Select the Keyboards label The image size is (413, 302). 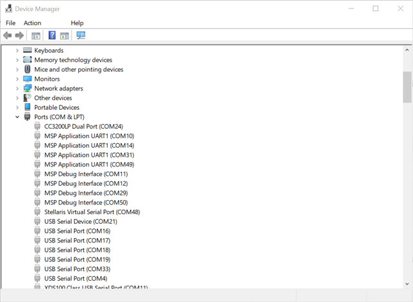coord(49,50)
